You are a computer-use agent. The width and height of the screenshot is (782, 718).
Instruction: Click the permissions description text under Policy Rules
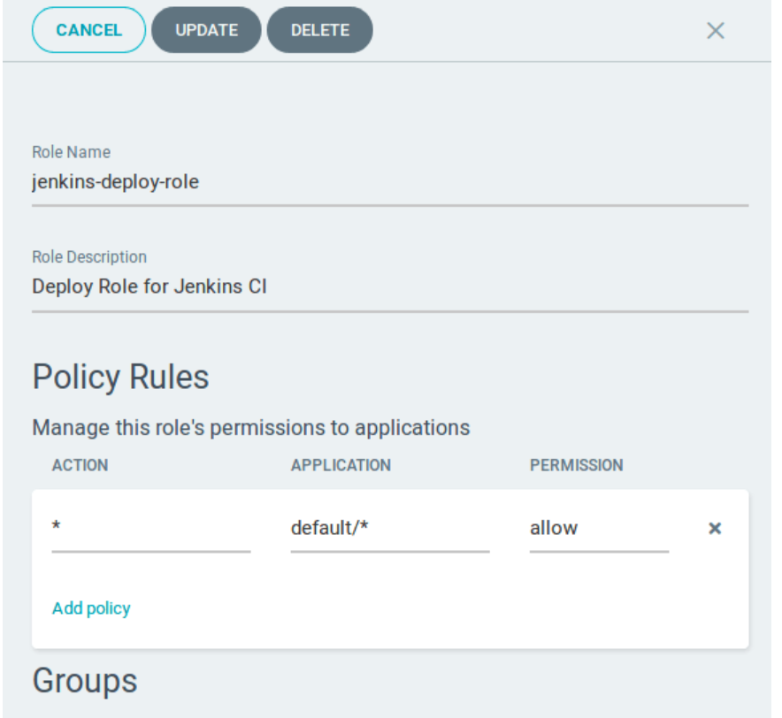[x=251, y=428]
